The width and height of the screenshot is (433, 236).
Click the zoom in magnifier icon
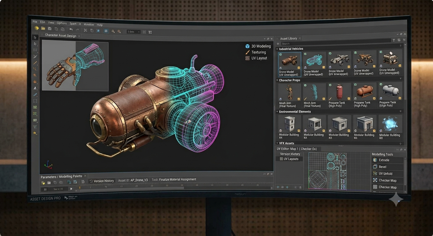tap(113, 31)
